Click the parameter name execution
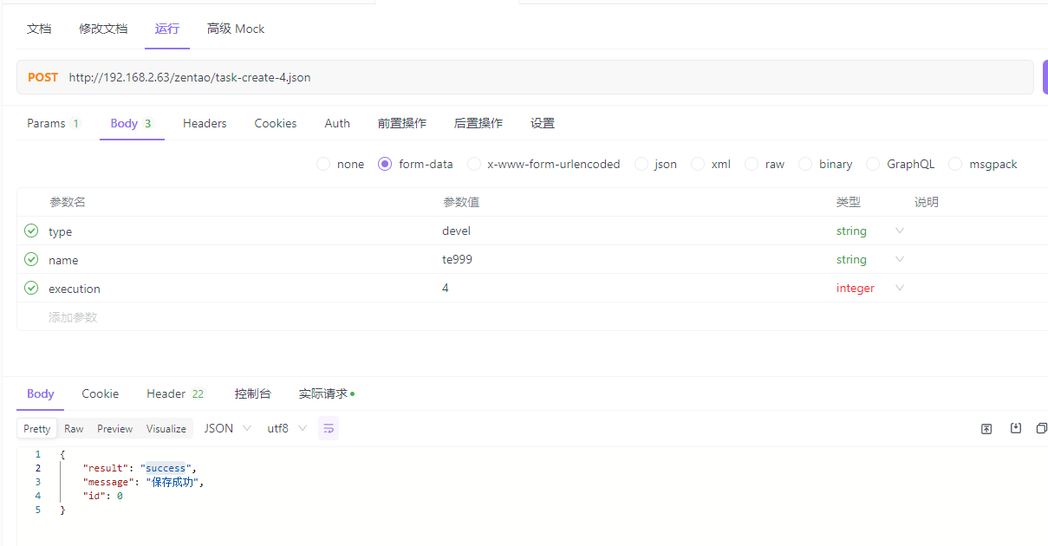Viewport: 1048px width, 546px height. pyautogui.click(x=75, y=289)
